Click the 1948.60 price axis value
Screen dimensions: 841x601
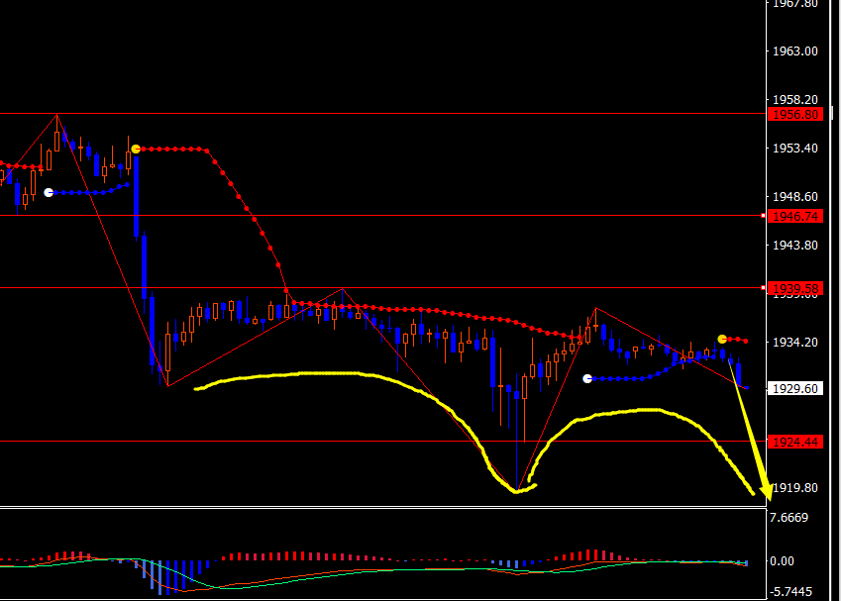pyautogui.click(x=794, y=197)
